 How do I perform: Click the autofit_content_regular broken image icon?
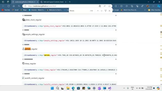23,78
